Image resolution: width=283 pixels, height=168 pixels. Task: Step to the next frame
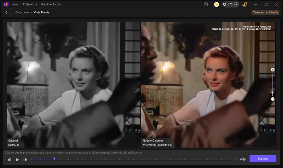pos(25,160)
